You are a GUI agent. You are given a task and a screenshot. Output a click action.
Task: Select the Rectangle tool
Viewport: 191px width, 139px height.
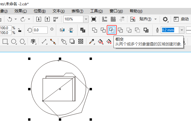coord(5,41)
